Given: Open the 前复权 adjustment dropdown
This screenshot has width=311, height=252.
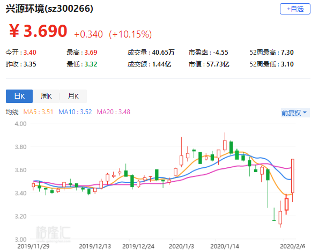Looking at the screenshot, I should 295,113.
